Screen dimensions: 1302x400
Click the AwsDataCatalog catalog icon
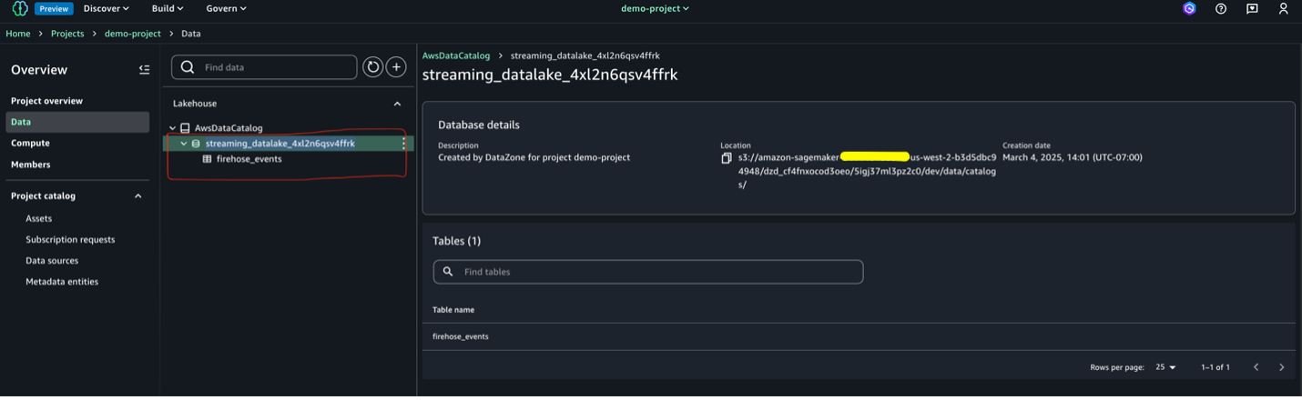click(185, 128)
